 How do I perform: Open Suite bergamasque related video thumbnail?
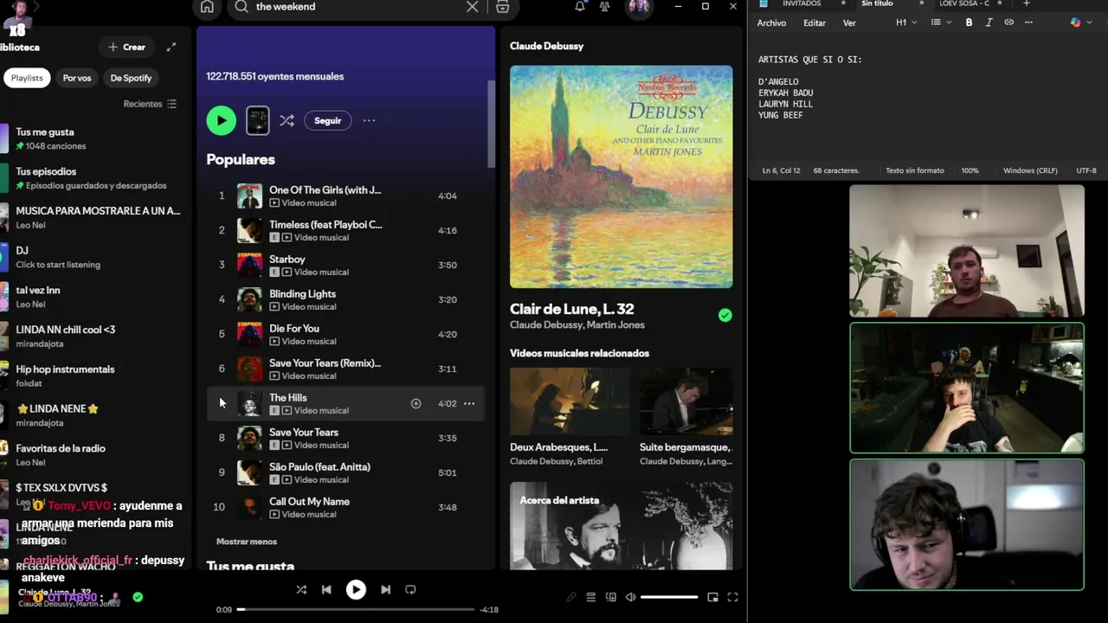(x=686, y=401)
